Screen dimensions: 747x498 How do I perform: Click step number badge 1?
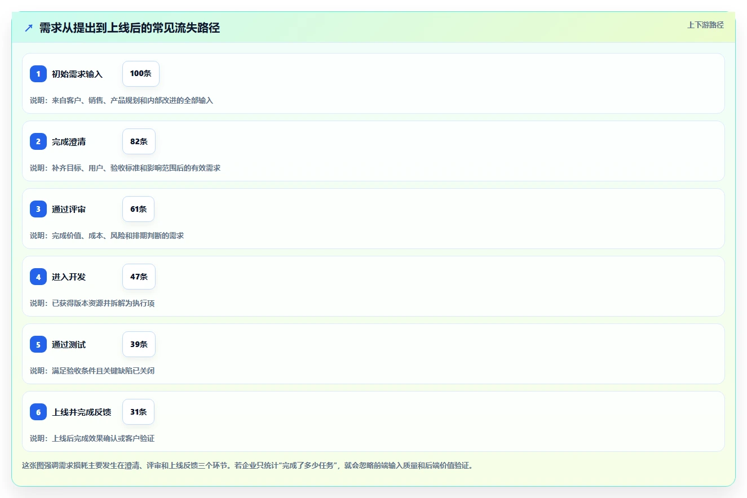point(38,74)
